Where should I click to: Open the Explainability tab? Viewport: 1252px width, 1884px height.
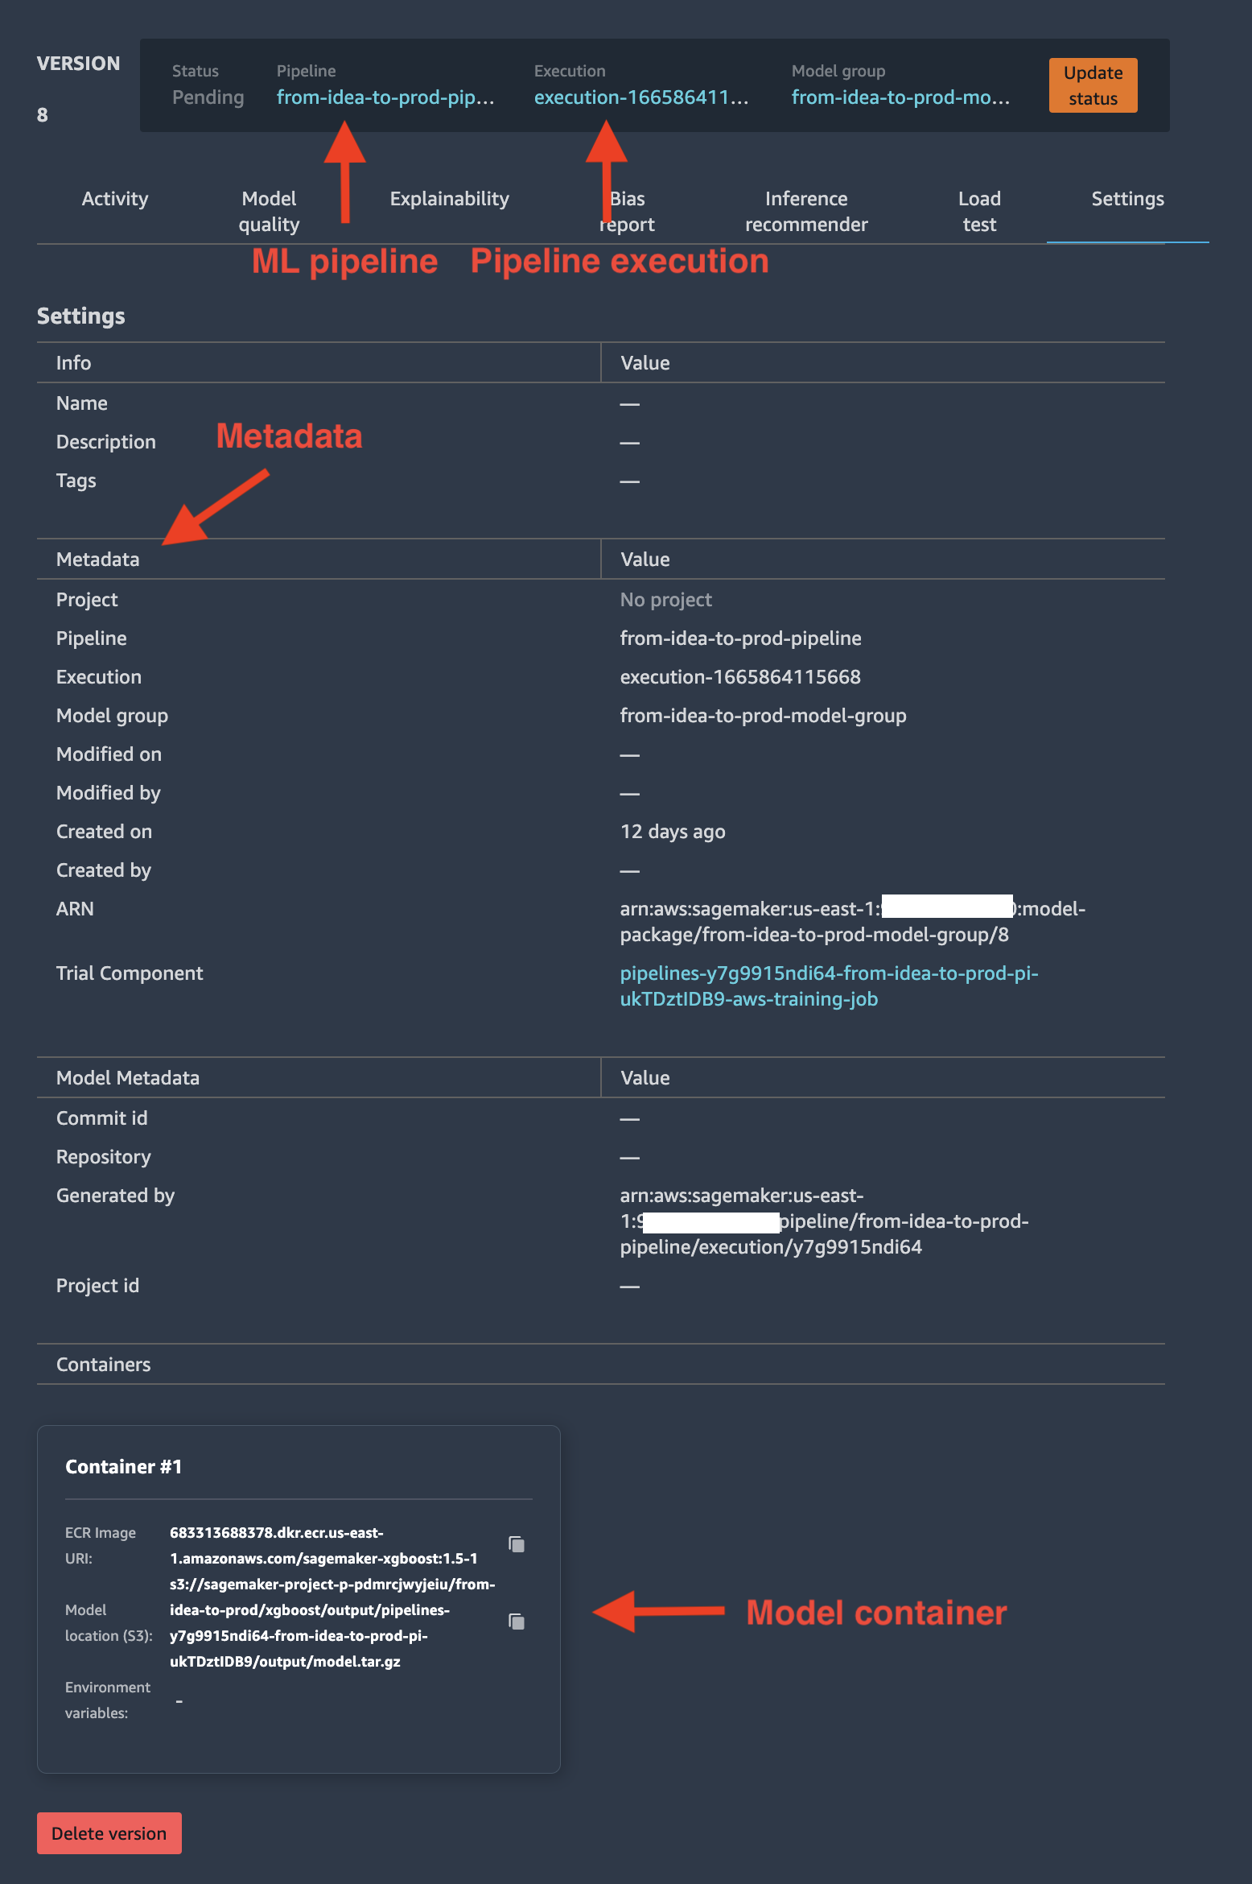tap(449, 199)
